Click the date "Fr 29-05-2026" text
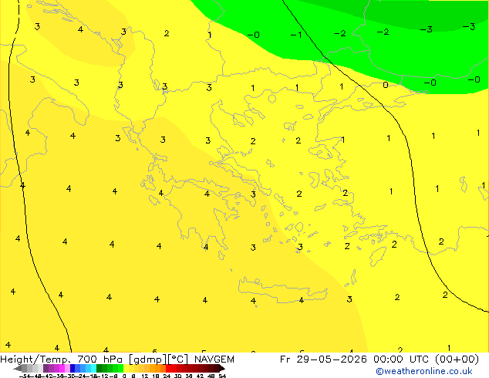This screenshot has height=378, width=489. [x=323, y=359]
